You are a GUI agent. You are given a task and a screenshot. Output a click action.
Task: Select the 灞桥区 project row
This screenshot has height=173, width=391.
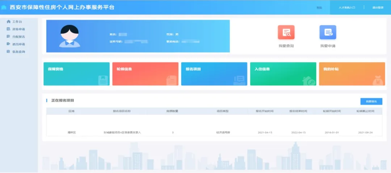pos(214,132)
